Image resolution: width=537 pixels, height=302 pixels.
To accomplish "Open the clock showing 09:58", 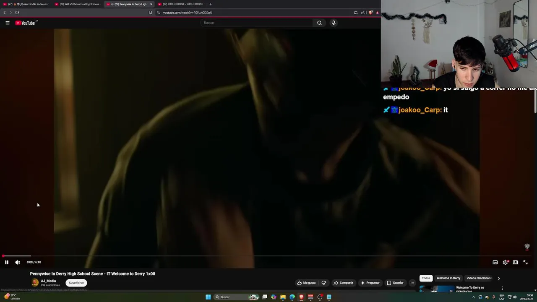I will tap(527, 297).
